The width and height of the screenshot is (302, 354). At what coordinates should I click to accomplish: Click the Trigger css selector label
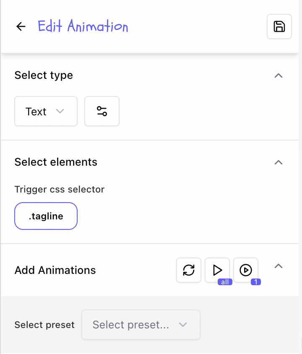pos(59,189)
